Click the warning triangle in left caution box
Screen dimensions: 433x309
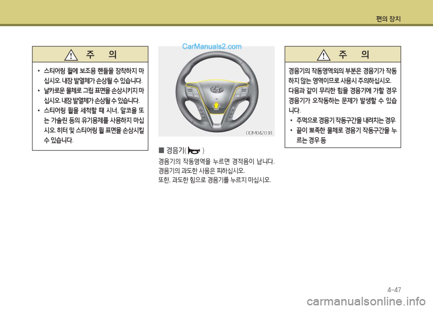pos(71,55)
